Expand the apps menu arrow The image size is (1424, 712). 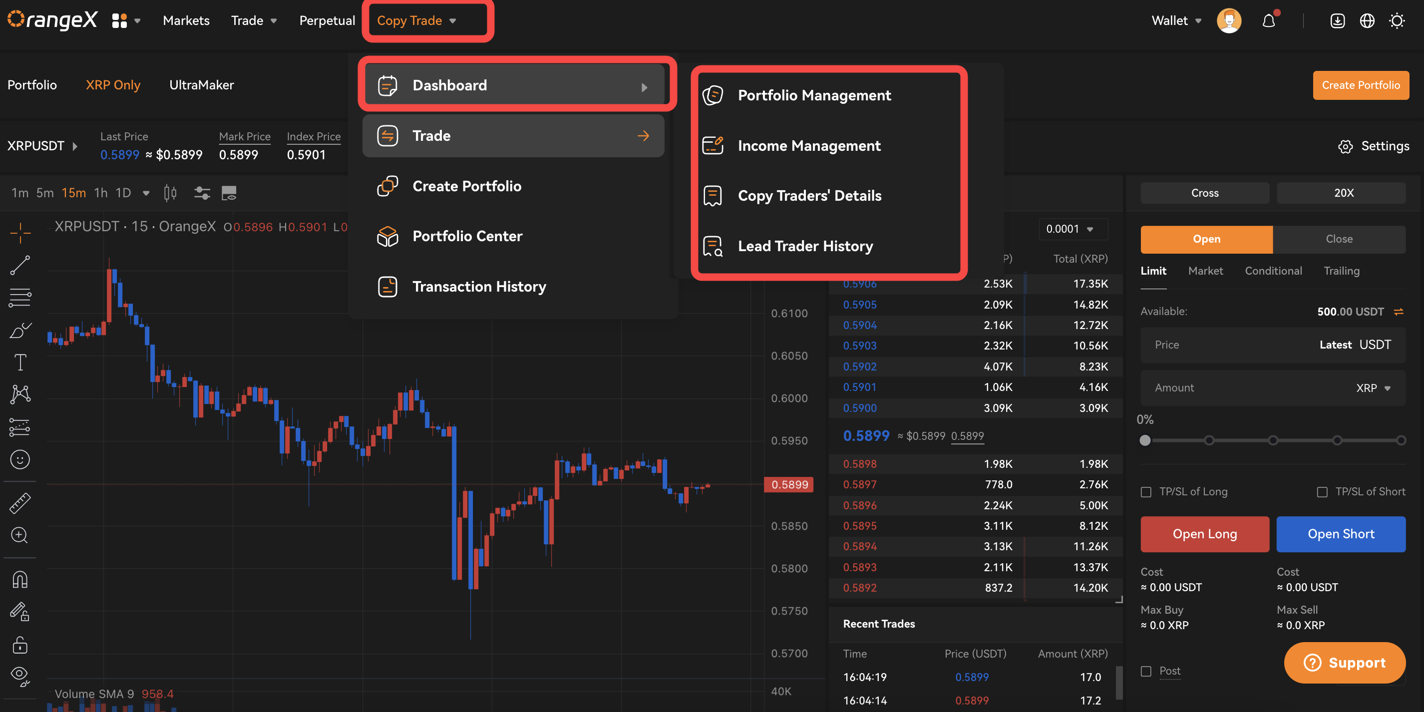pyautogui.click(x=138, y=21)
